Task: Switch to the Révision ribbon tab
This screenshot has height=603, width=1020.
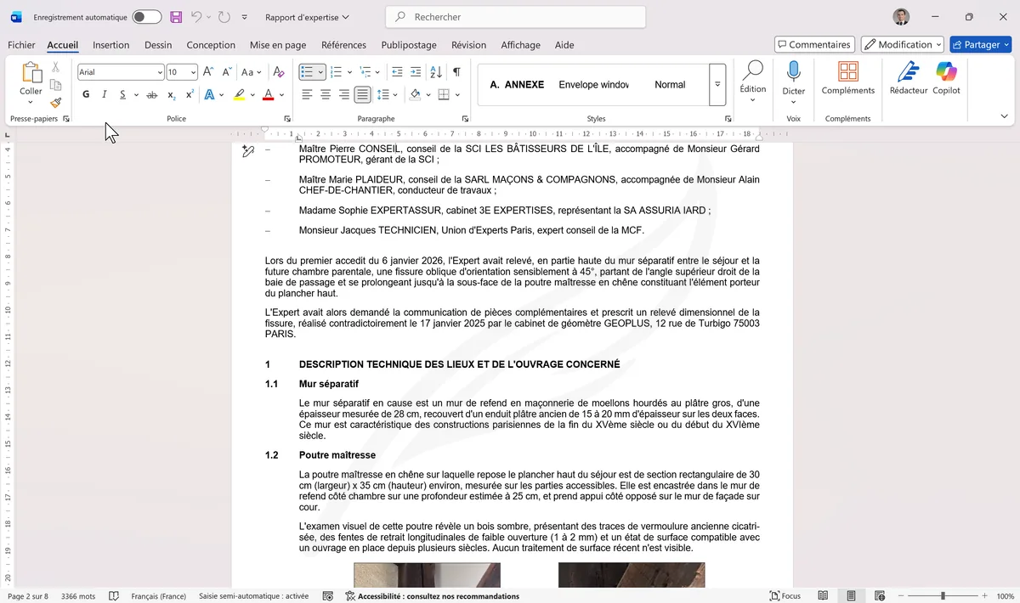Action: click(468, 45)
